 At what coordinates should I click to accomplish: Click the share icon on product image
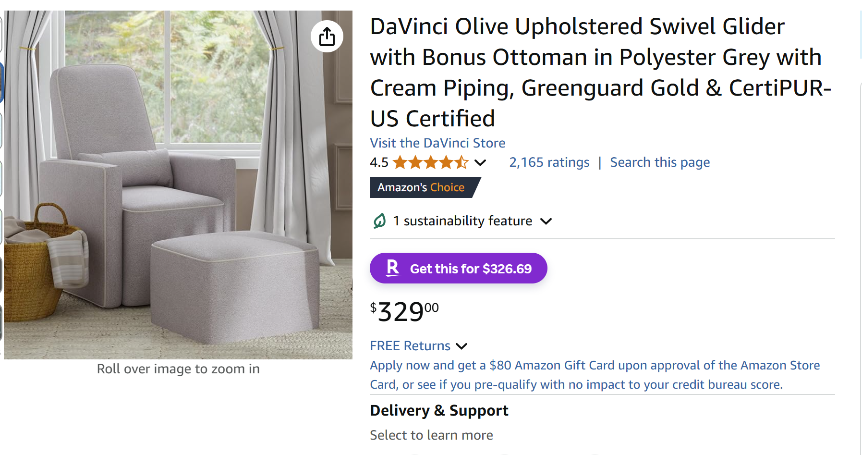tap(327, 37)
